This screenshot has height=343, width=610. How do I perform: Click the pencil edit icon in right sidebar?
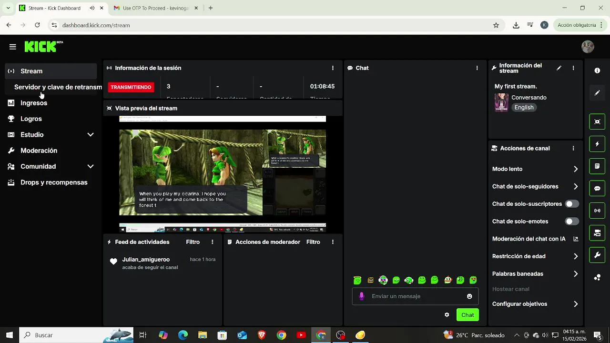[597, 93]
